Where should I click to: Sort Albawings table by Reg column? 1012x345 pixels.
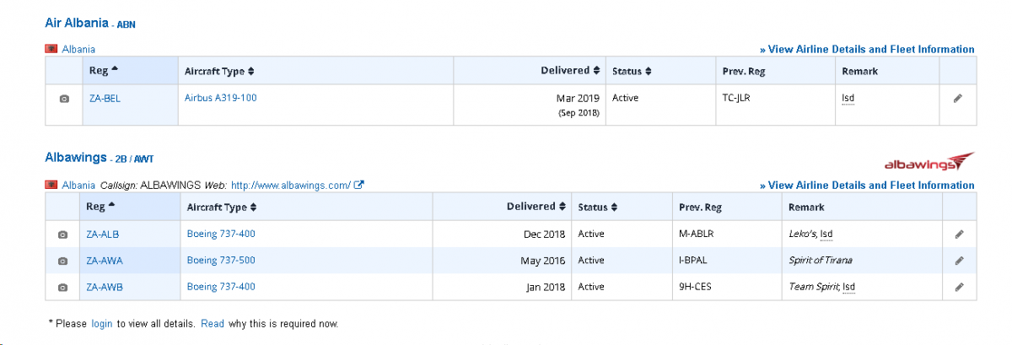click(100, 207)
